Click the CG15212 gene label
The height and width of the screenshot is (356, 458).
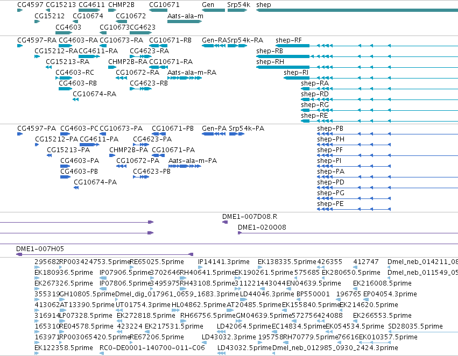(50, 16)
